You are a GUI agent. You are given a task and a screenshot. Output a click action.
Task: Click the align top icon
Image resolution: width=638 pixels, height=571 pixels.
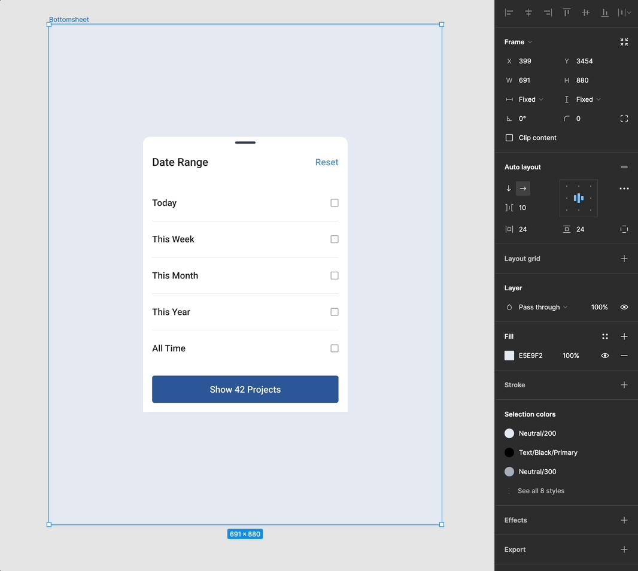point(567,13)
